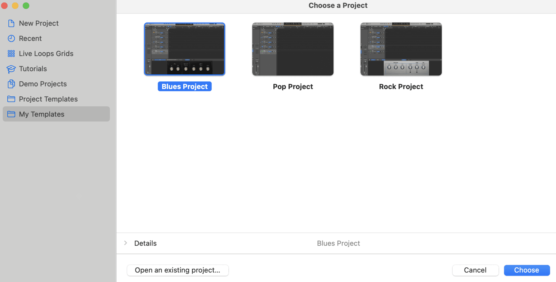Select the Pop Project thumbnail
Image resolution: width=556 pixels, height=282 pixels.
pos(293,49)
